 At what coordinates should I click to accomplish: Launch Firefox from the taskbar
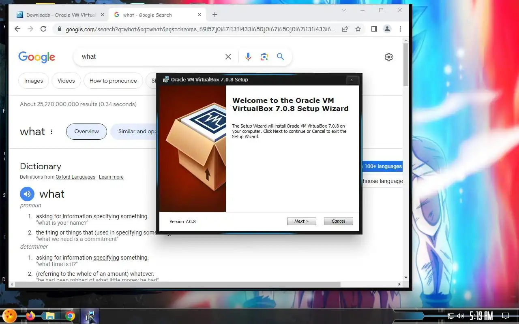30,316
